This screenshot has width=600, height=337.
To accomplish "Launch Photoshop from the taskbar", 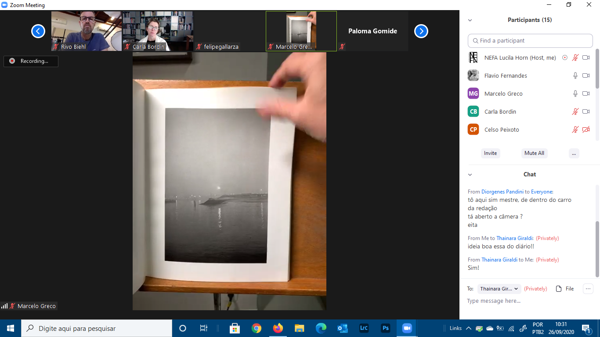I will [x=385, y=328].
